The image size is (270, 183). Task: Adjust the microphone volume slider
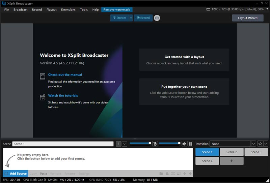point(140,143)
